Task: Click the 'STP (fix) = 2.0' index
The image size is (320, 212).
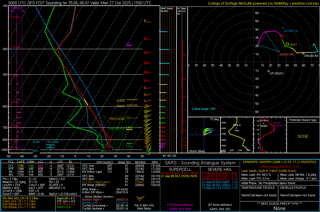Action: coord(66,204)
